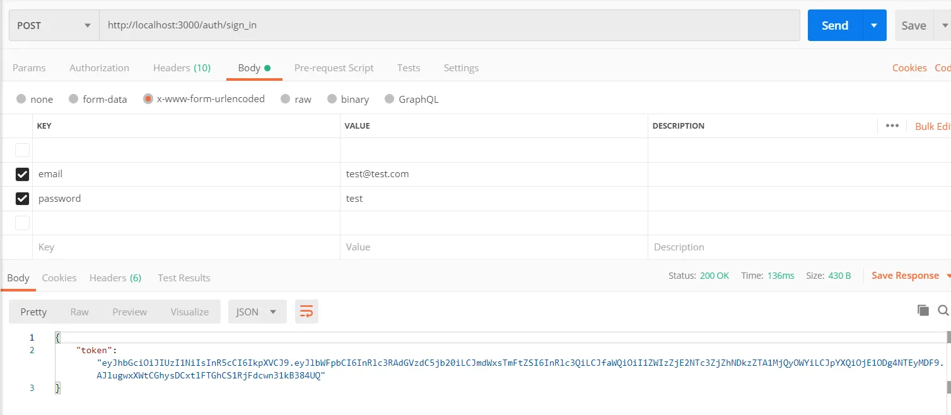Expand the Save Response dropdown
The width and height of the screenshot is (951, 415).
(948, 276)
